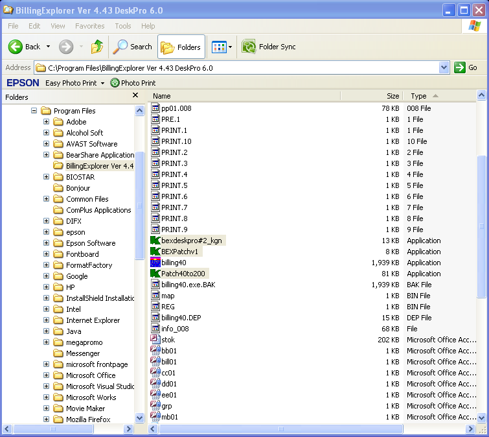
Task: Expand the Common Files folder node
Action: click(46, 199)
